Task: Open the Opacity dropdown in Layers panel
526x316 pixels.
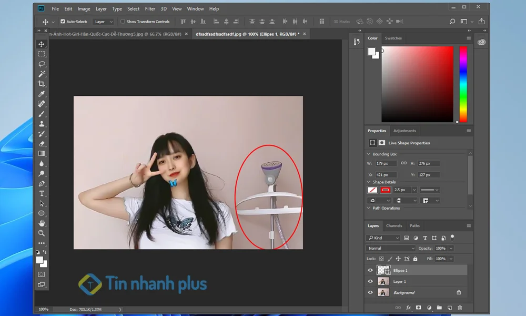Action: pos(451,248)
